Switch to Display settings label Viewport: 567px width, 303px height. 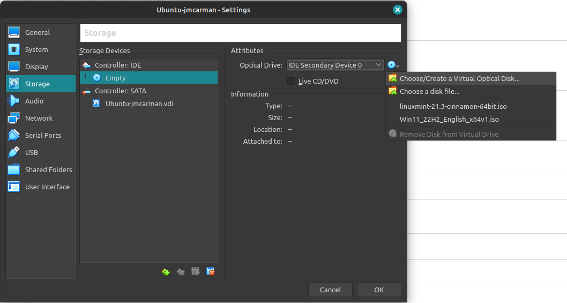click(36, 66)
